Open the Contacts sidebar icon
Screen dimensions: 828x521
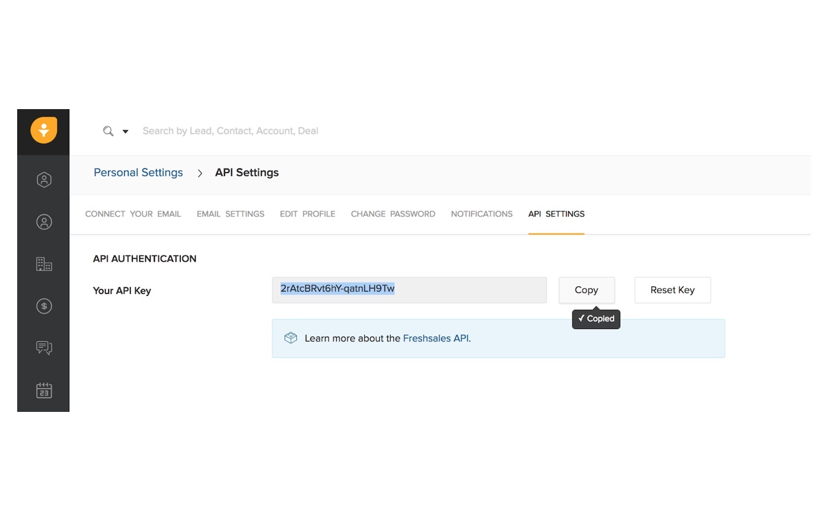[x=44, y=222]
